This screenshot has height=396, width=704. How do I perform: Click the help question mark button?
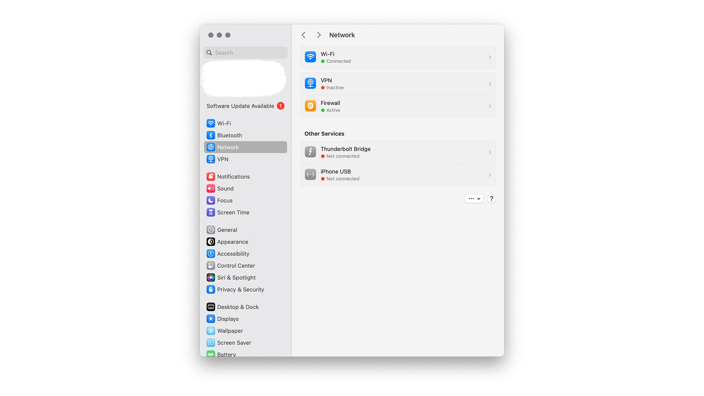[491, 198]
